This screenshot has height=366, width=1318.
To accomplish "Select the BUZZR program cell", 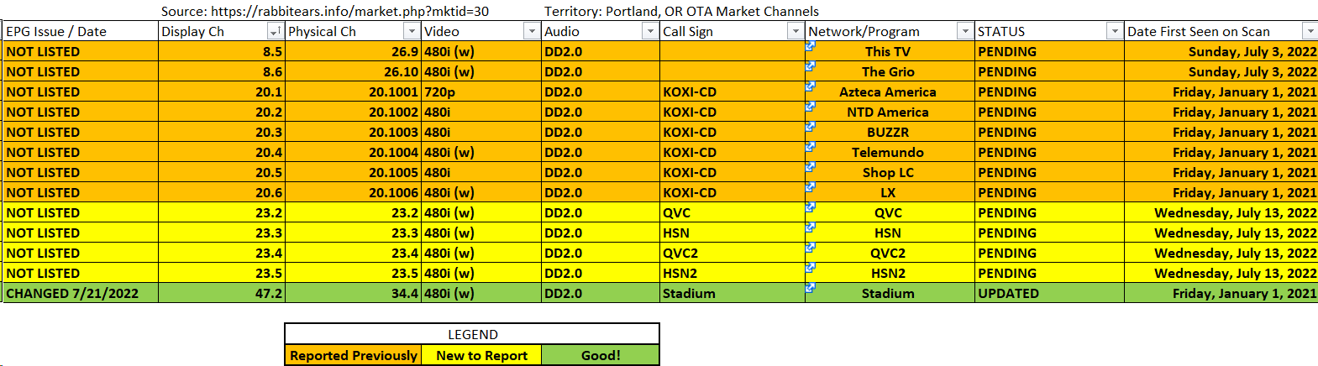I will tap(890, 132).
